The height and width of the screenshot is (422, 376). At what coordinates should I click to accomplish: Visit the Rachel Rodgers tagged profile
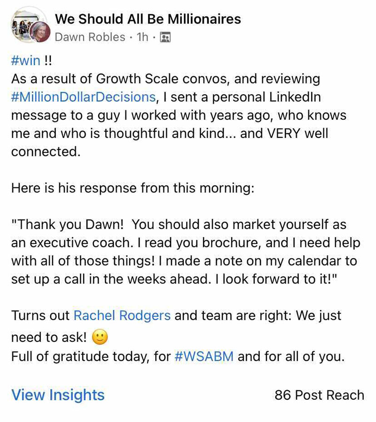122,315
